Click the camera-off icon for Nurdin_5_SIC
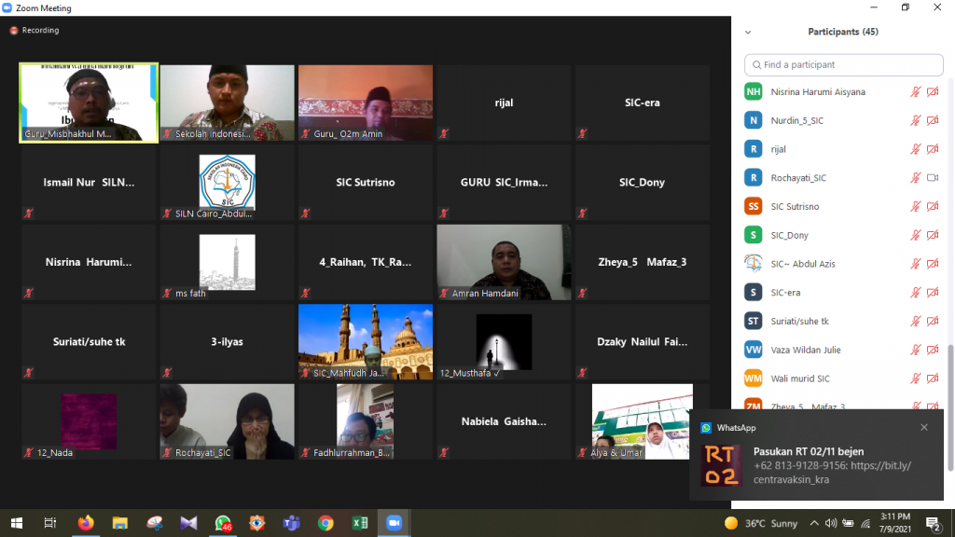The width and height of the screenshot is (955, 537). pos(932,120)
